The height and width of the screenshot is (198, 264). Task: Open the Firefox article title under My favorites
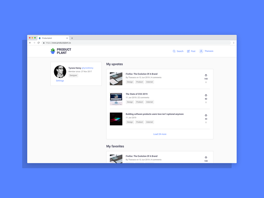click(x=142, y=156)
